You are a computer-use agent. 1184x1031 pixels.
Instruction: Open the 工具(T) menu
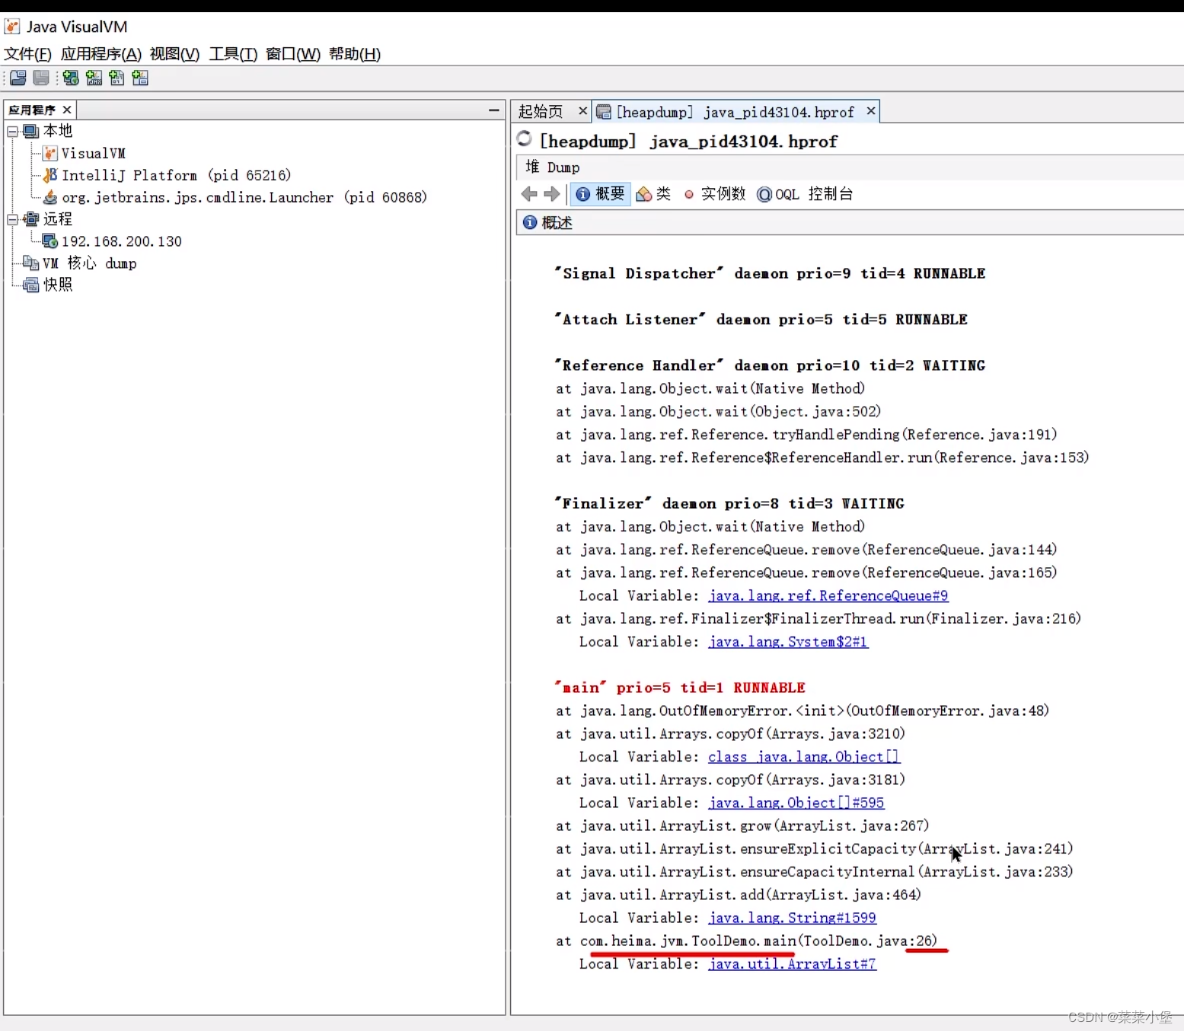(x=233, y=54)
